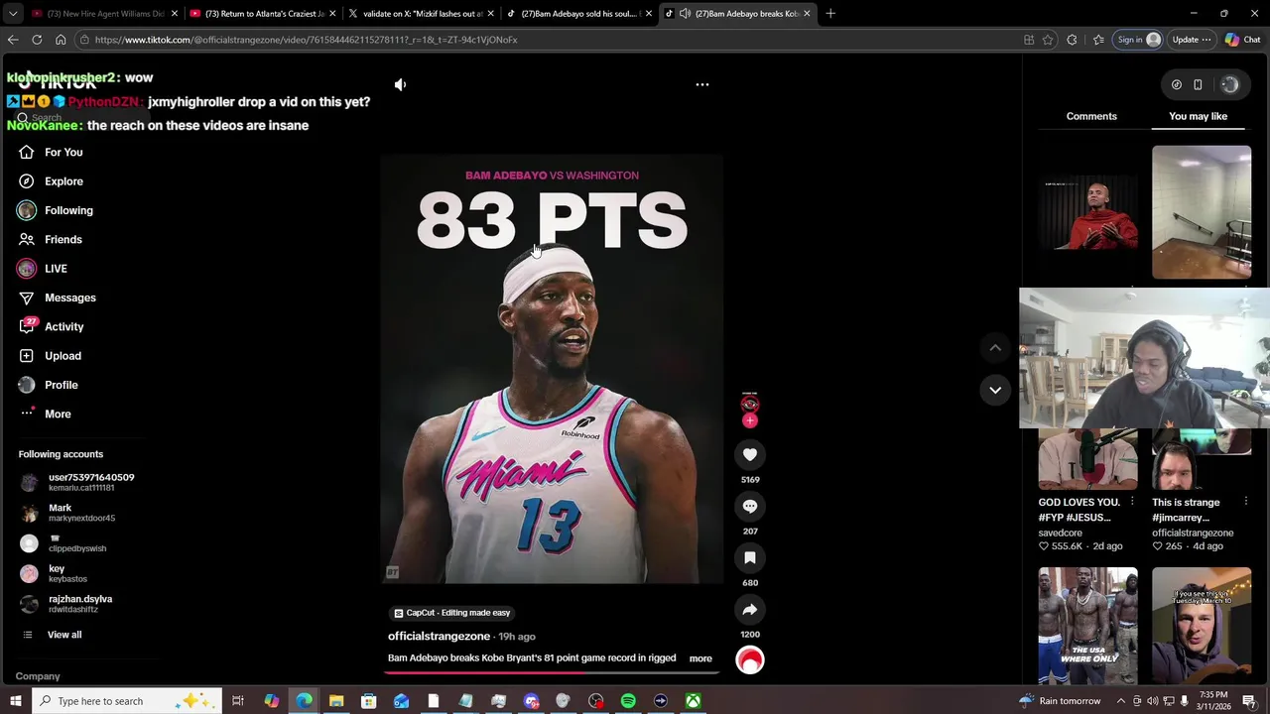Add page to favorites with star icon
Image resolution: width=1270 pixels, height=714 pixels.
pyautogui.click(x=1047, y=40)
